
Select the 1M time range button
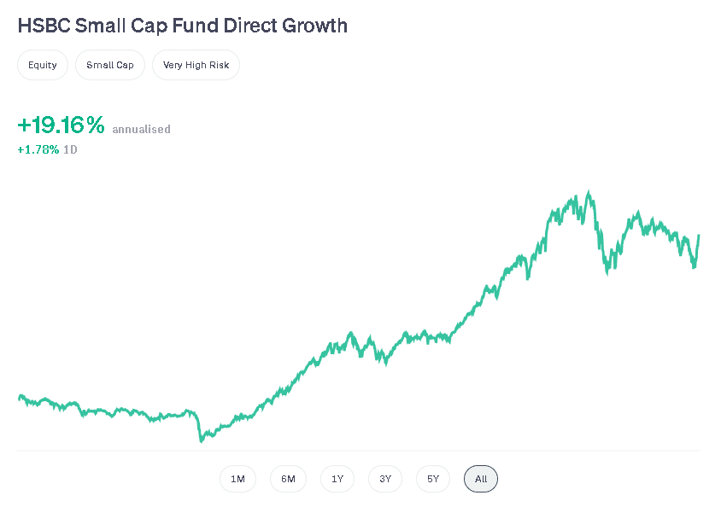237,479
